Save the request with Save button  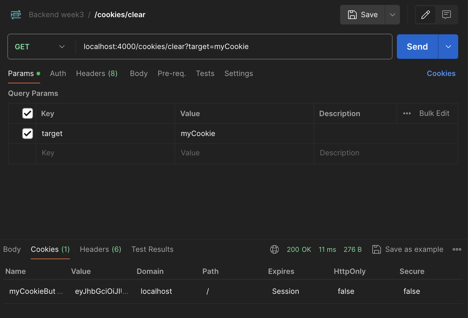click(363, 15)
